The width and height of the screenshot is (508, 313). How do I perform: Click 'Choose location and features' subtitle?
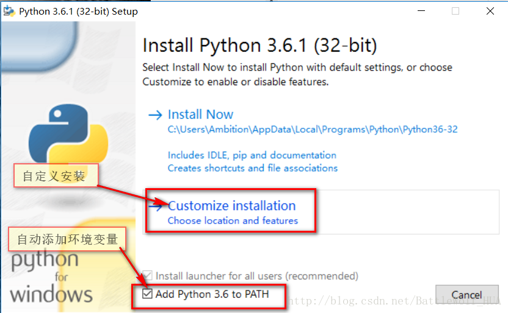click(x=233, y=220)
